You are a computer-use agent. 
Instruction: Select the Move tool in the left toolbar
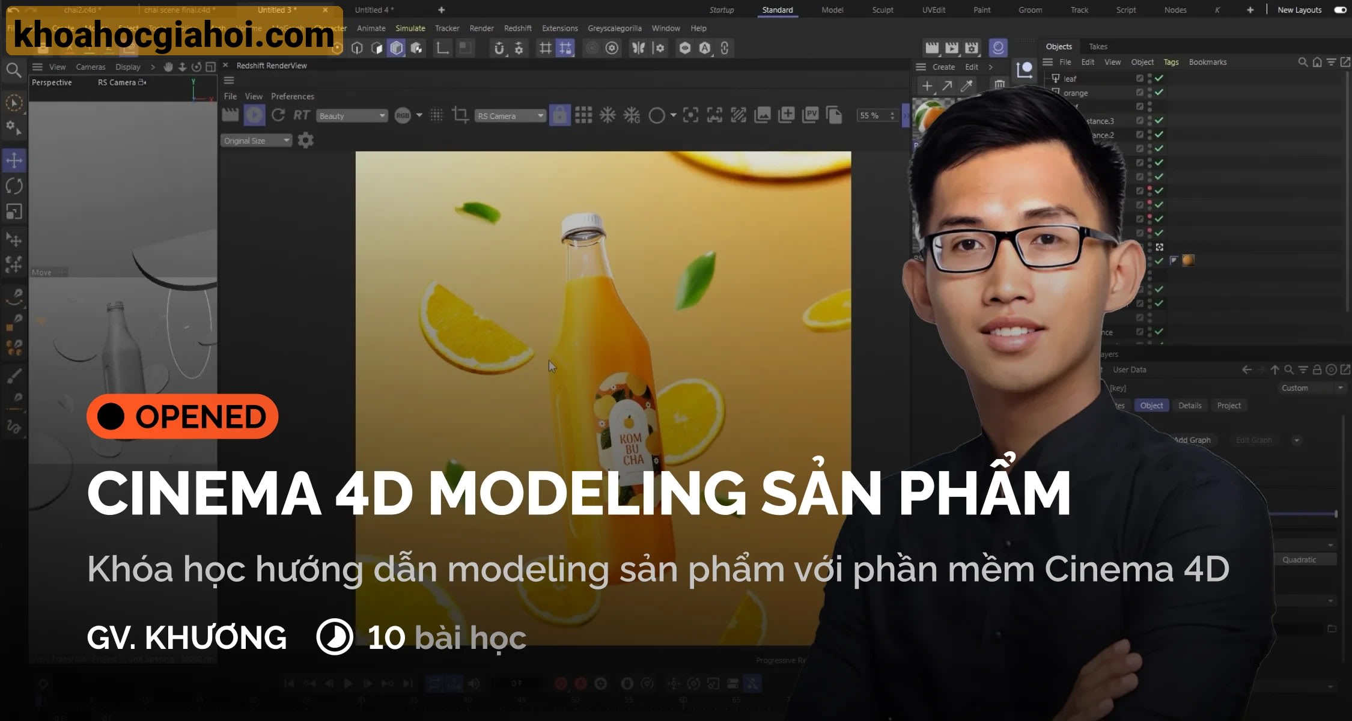[14, 160]
